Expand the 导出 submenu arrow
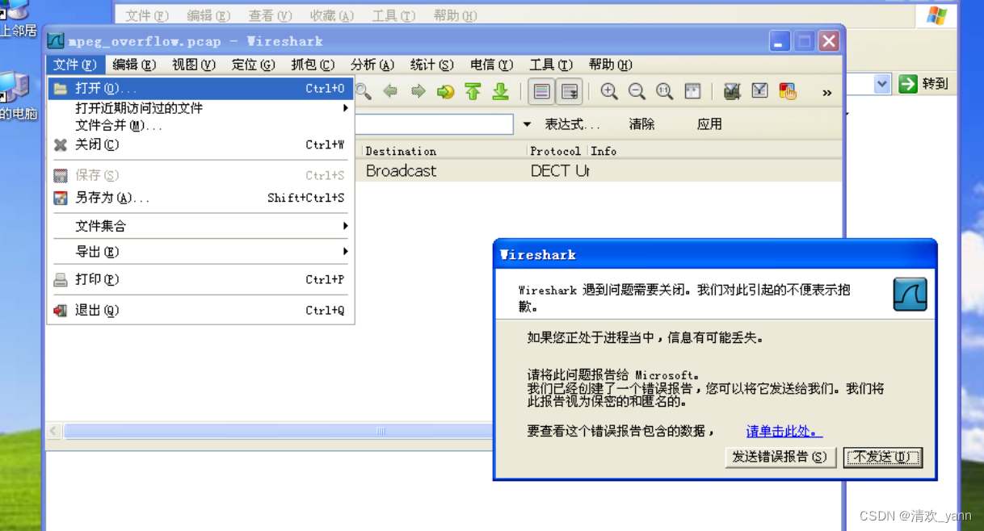Image resolution: width=984 pixels, height=531 pixels. click(346, 251)
